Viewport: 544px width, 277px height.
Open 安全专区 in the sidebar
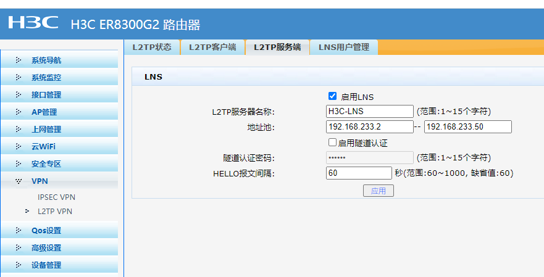click(x=59, y=163)
